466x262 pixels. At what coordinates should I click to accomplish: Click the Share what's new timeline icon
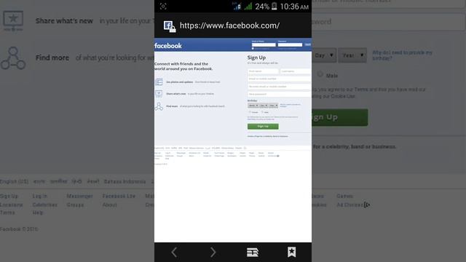tap(159, 94)
